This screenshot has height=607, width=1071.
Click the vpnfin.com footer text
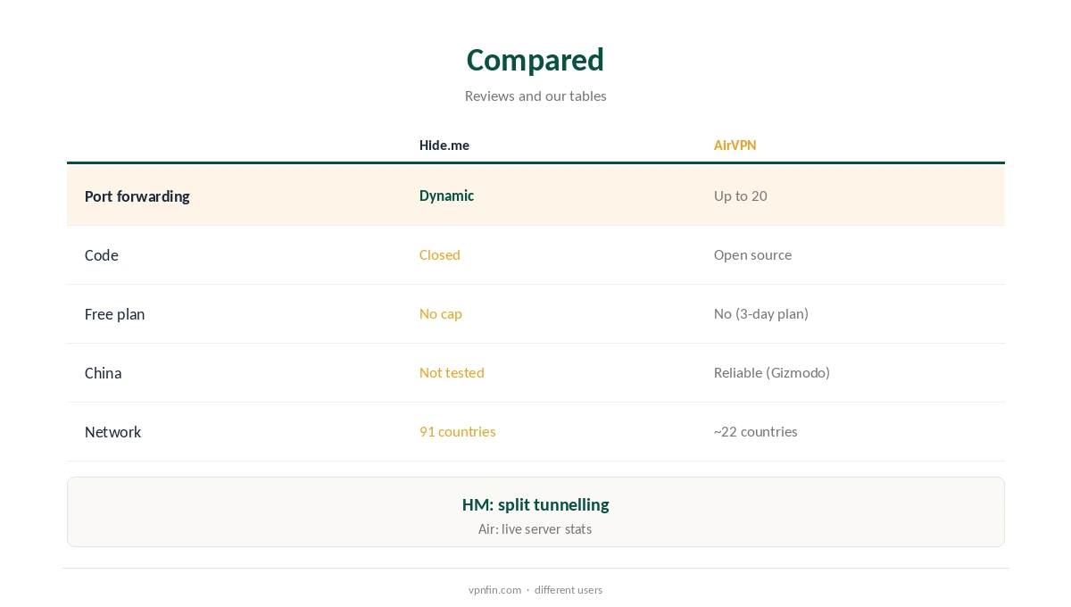coord(494,590)
